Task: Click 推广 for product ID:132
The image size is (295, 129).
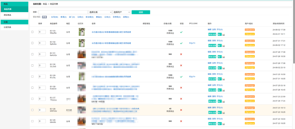Action: click(220, 46)
